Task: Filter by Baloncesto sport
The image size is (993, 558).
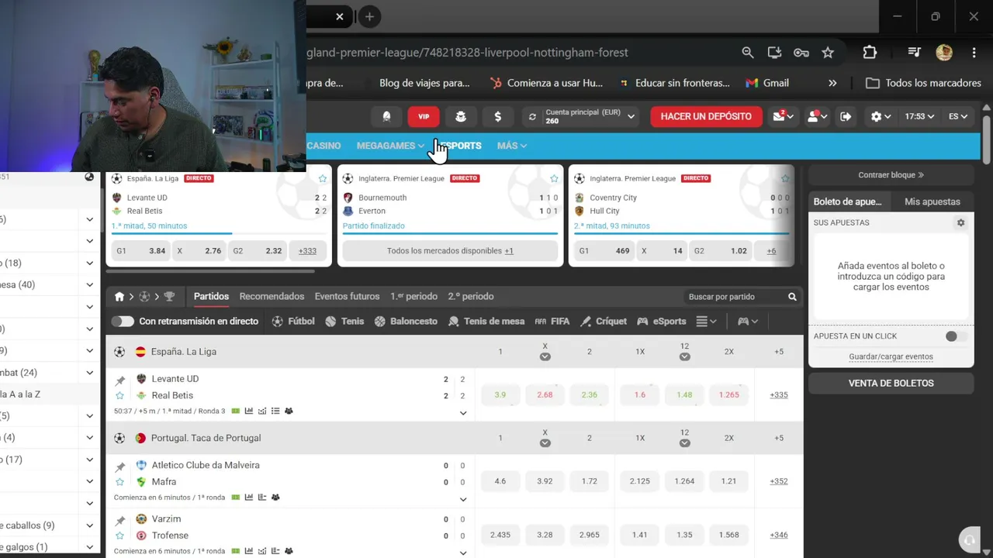Action: [x=406, y=321]
